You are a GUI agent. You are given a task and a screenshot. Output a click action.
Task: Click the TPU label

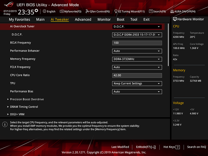coord(13,83)
